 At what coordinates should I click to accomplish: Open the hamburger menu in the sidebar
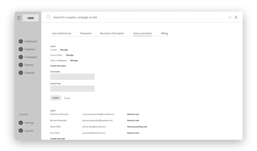(x=19, y=18)
